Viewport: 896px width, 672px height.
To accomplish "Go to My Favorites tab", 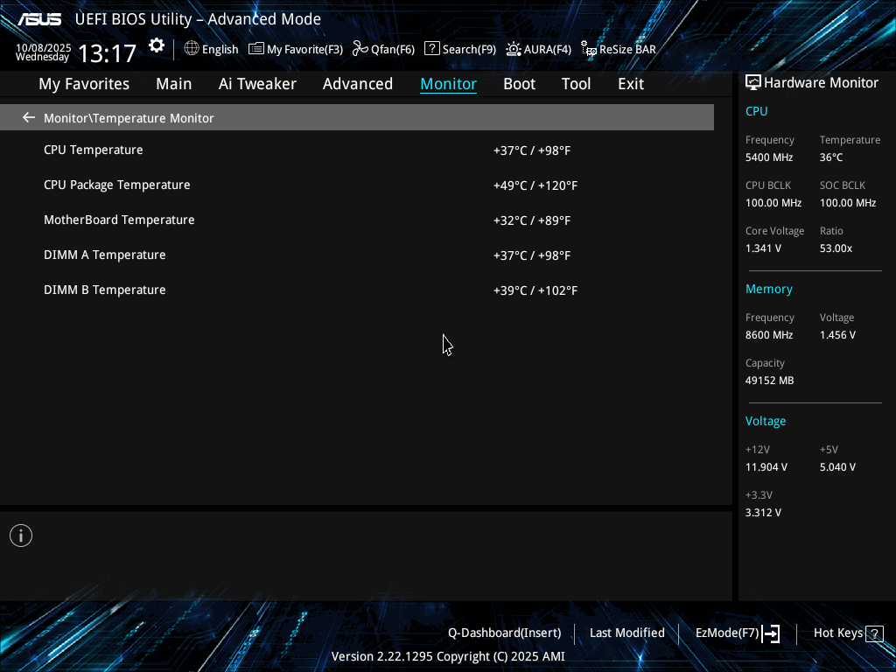I will tap(84, 84).
